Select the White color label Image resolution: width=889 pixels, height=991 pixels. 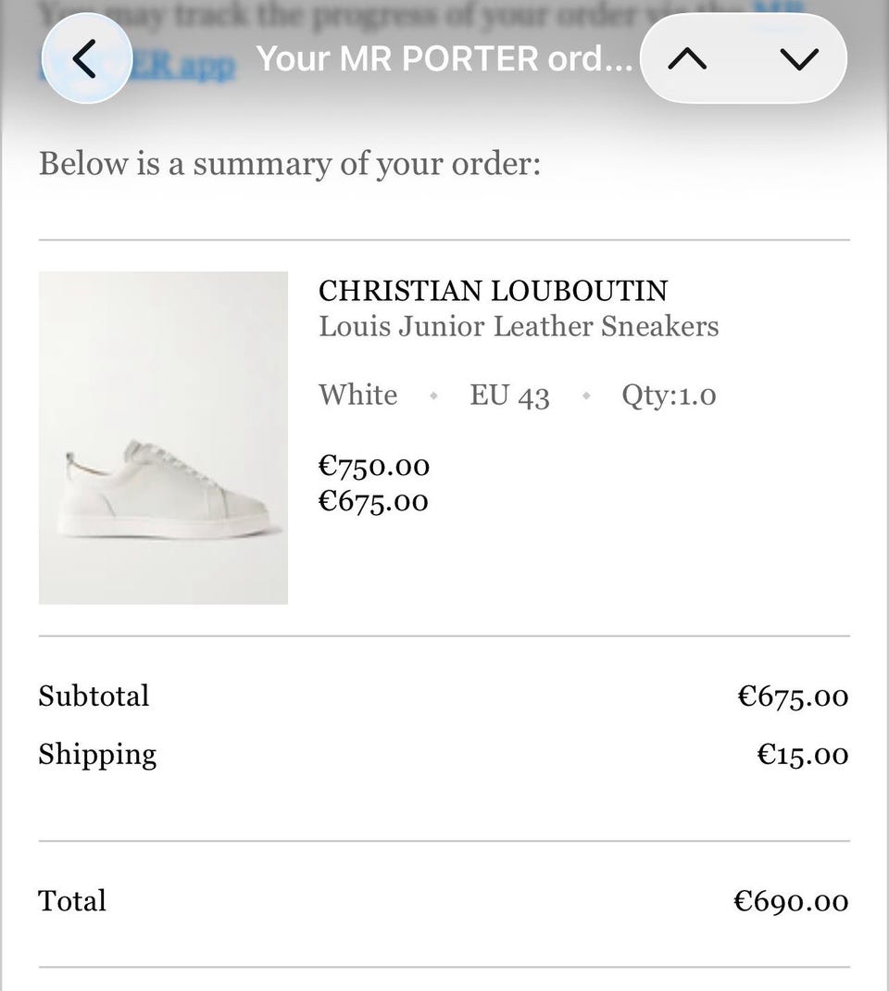357,395
